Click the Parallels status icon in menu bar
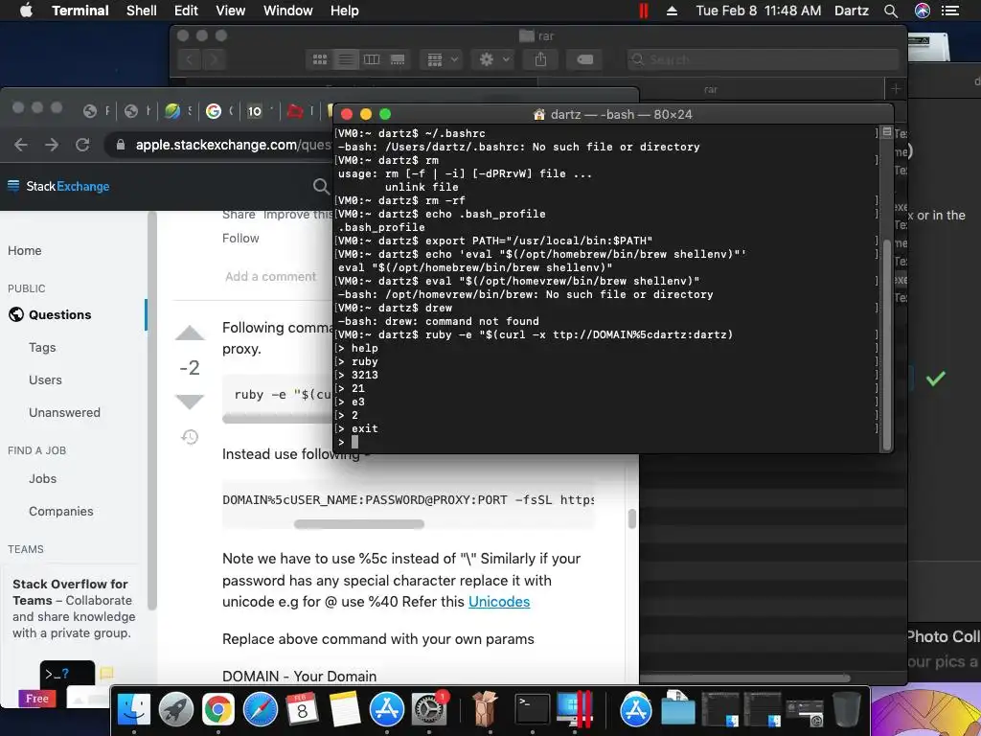The height and width of the screenshot is (736, 981). click(643, 11)
